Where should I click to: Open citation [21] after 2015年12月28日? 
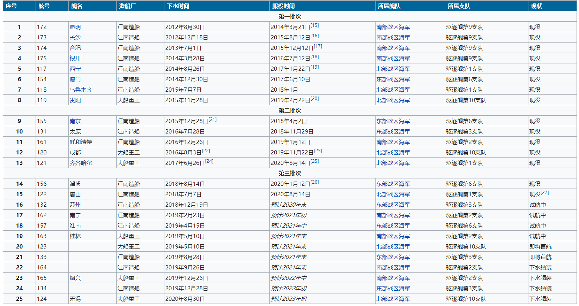(x=213, y=120)
